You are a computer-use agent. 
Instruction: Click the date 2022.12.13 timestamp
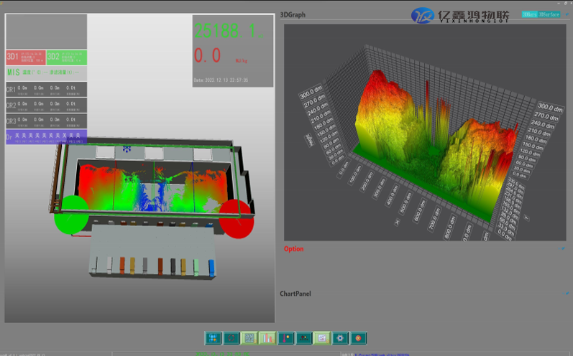pyautogui.click(x=221, y=80)
